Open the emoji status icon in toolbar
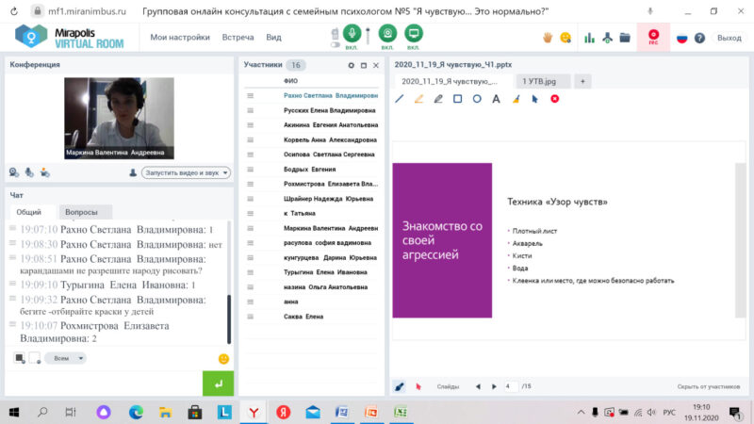This screenshot has height=424, width=754. tap(565, 37)
